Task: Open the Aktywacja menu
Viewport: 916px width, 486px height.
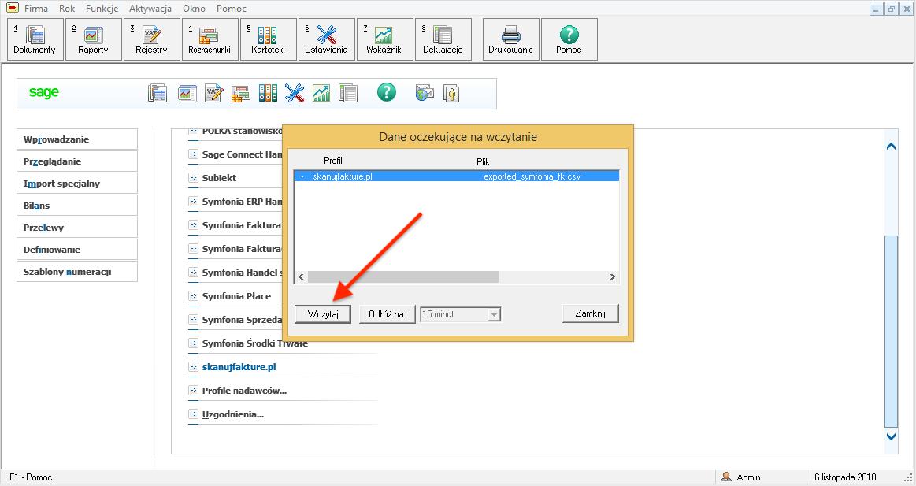Action: coord(150,9)
